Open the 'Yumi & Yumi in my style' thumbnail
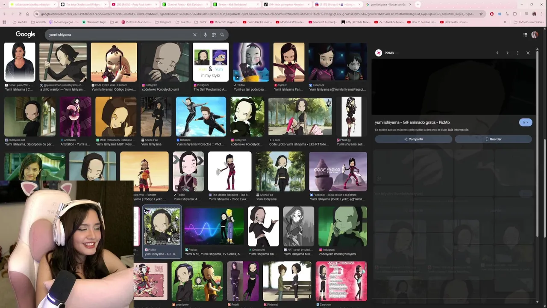547x308 pixels. (x=211, y=62)
